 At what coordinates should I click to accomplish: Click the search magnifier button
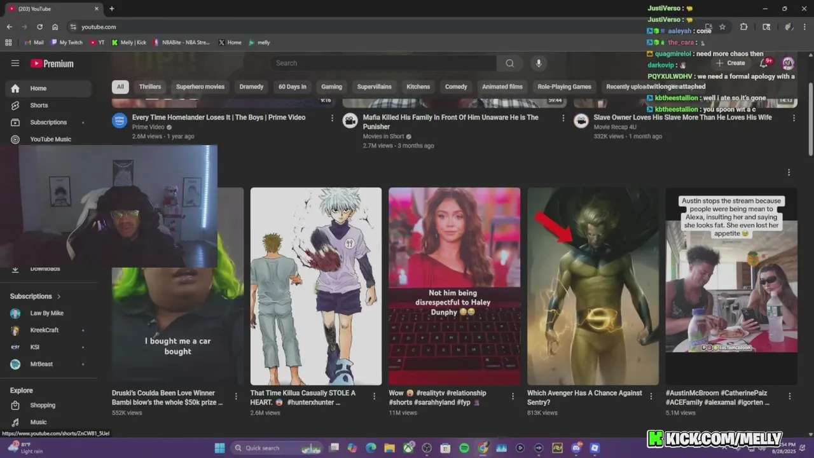509,63
